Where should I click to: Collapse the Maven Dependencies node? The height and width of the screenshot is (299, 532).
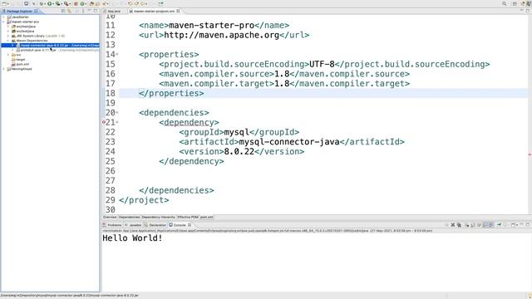click(8, 41)
